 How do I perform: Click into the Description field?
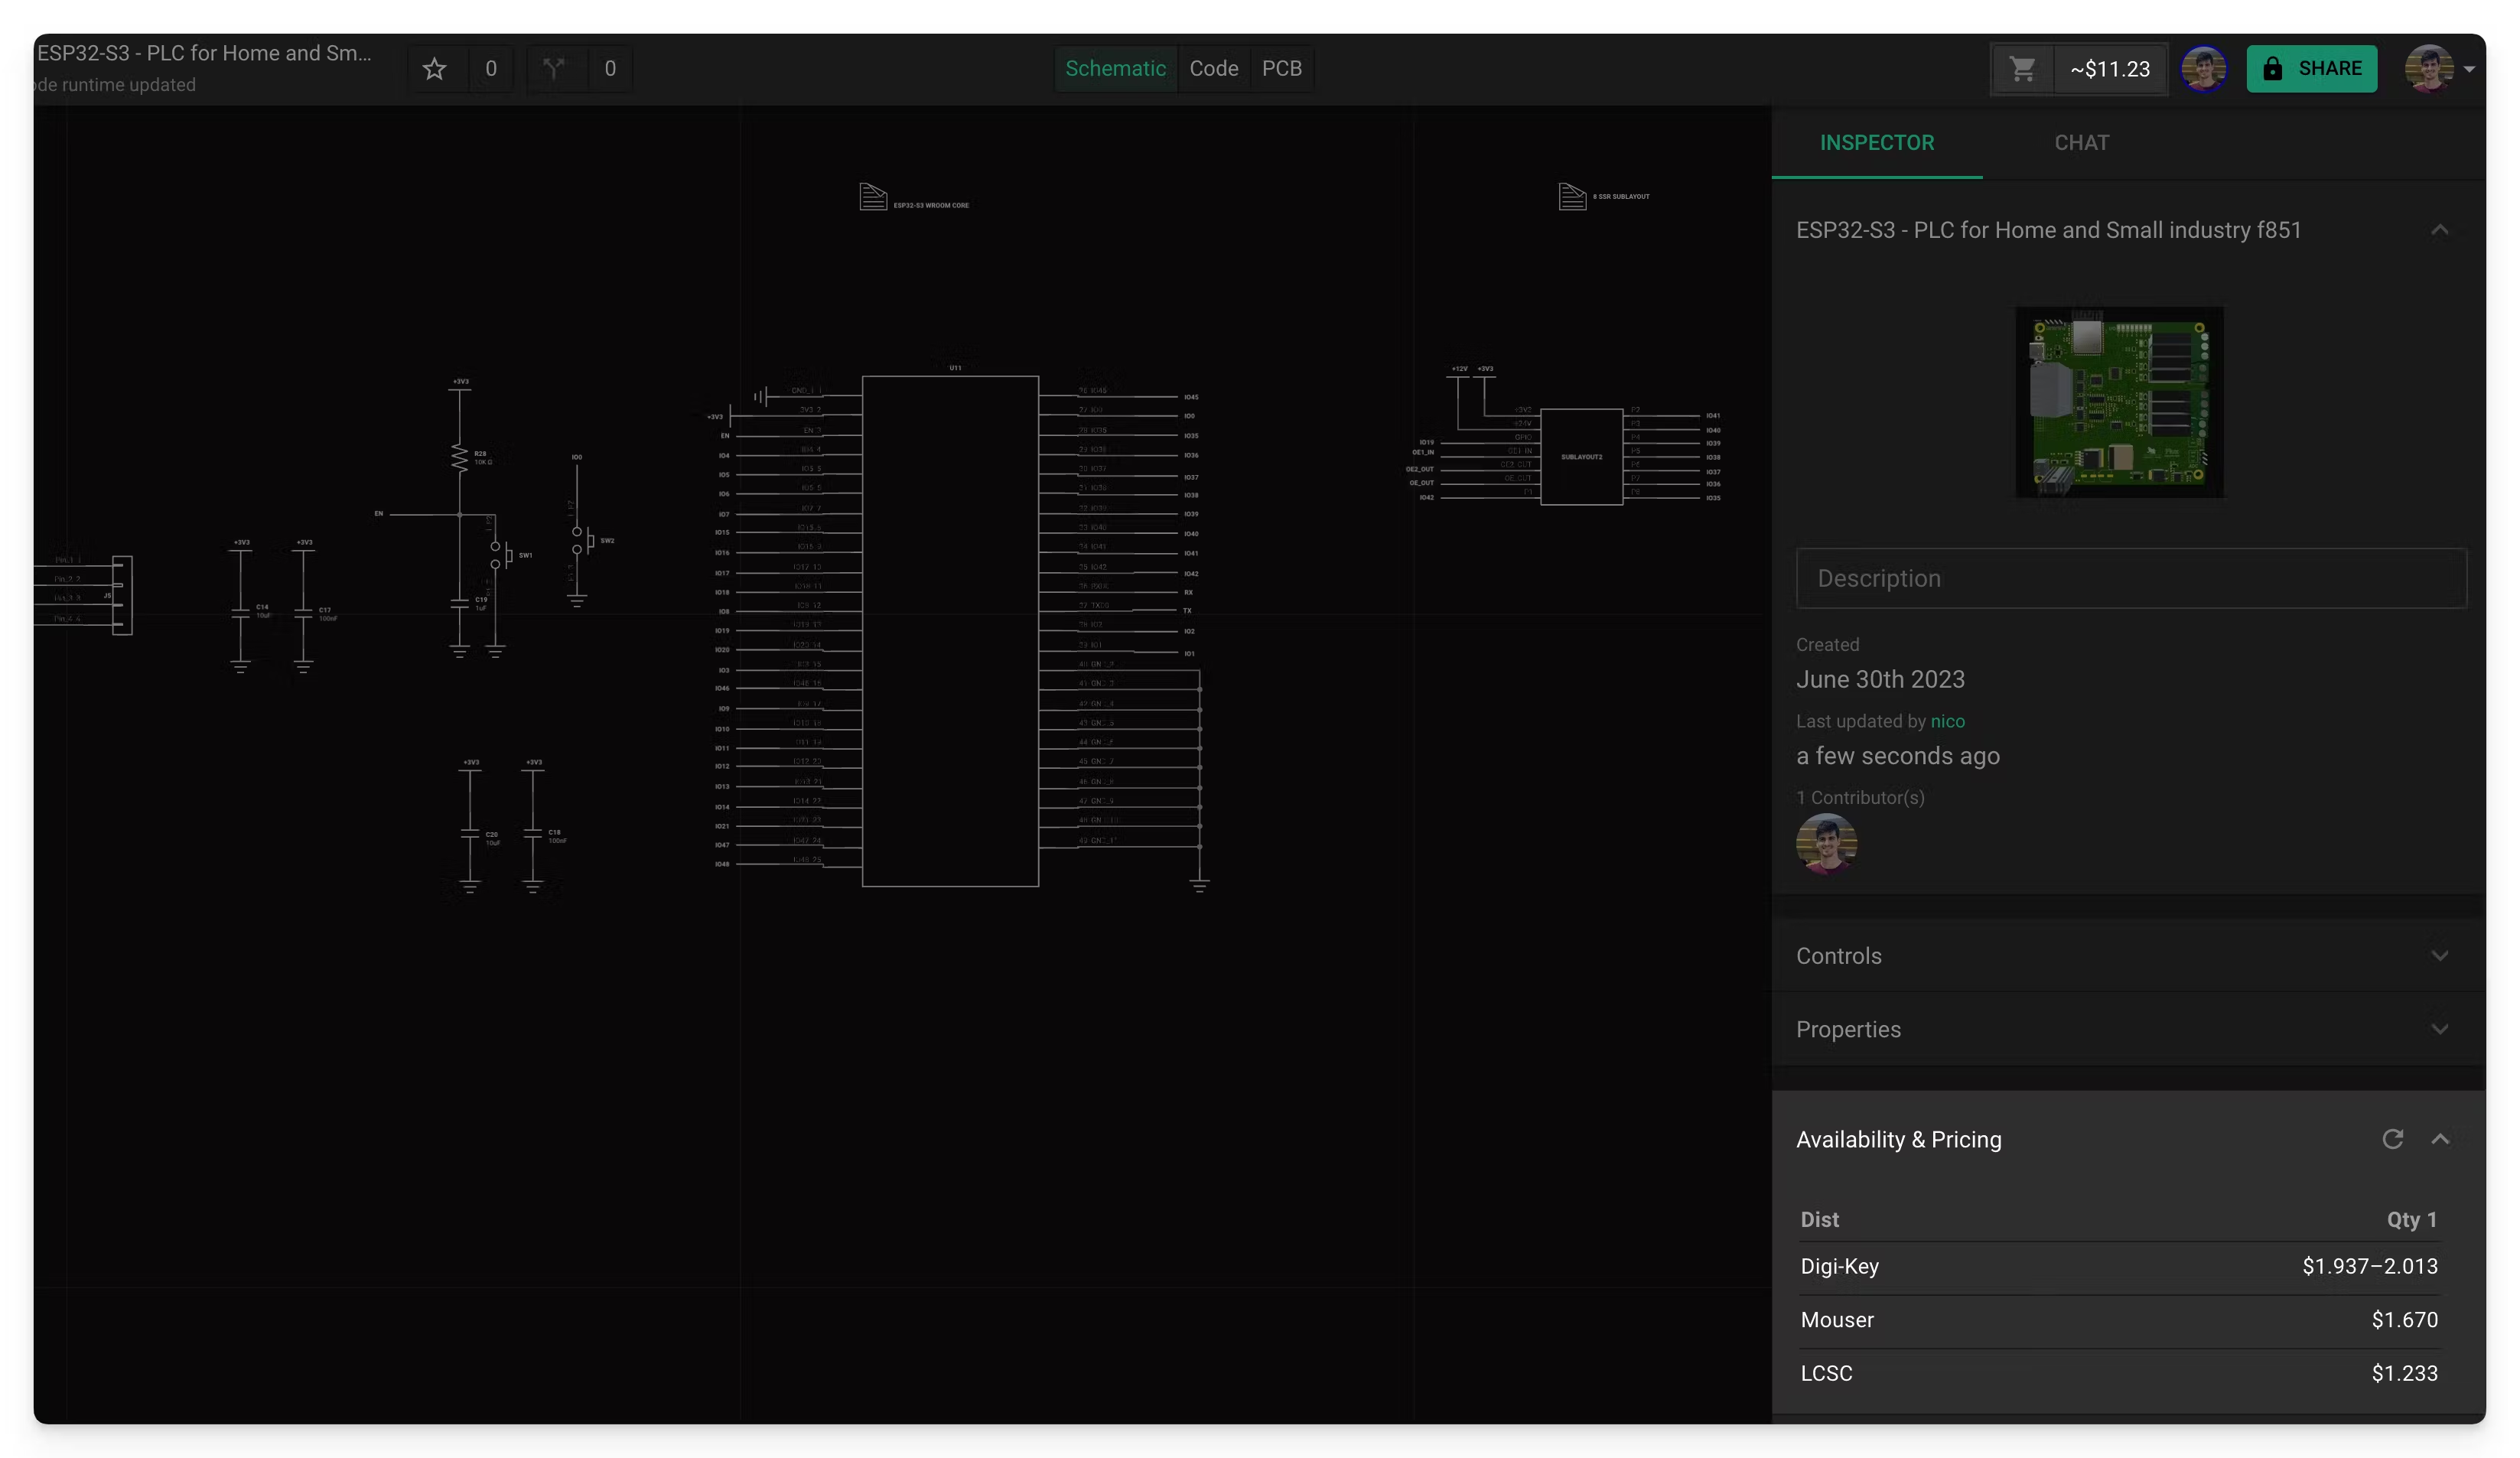[2130, 578]
